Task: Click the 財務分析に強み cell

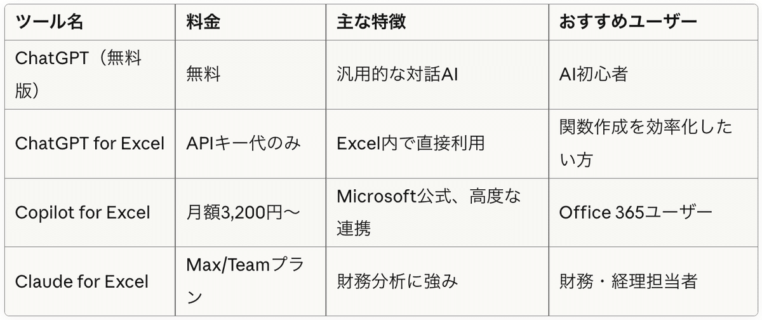Action: [397, 281]
